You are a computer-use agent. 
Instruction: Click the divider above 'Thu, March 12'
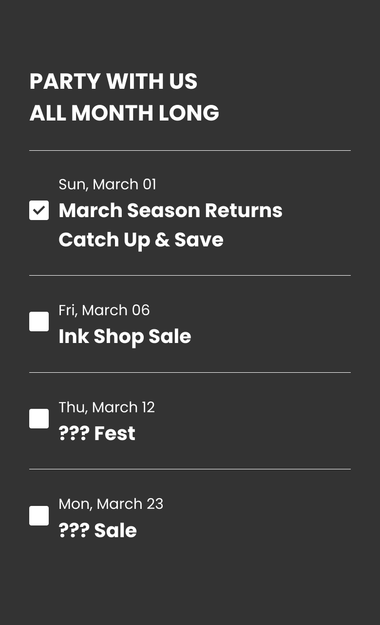pos(190,372)
